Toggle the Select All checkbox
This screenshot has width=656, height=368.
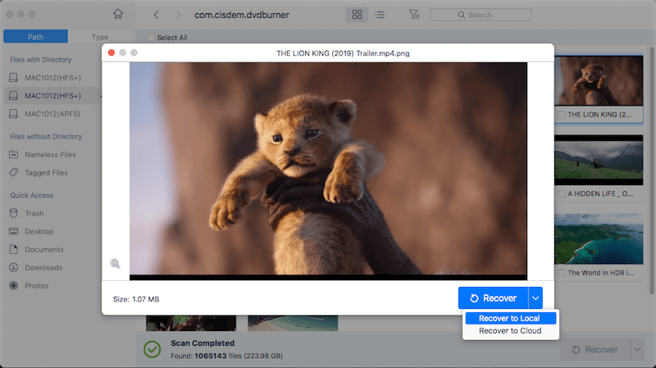click(151, 38)
